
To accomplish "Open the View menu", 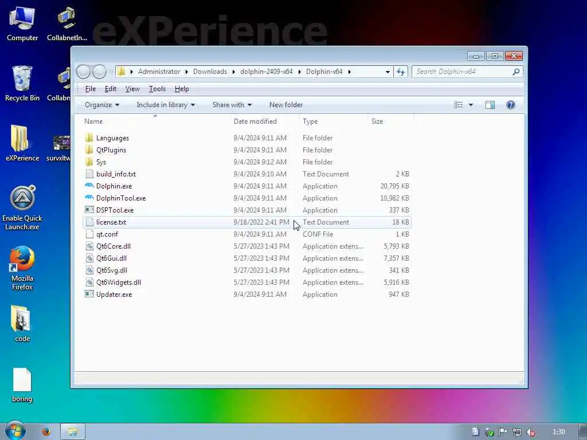I will [x=132, y=89].
